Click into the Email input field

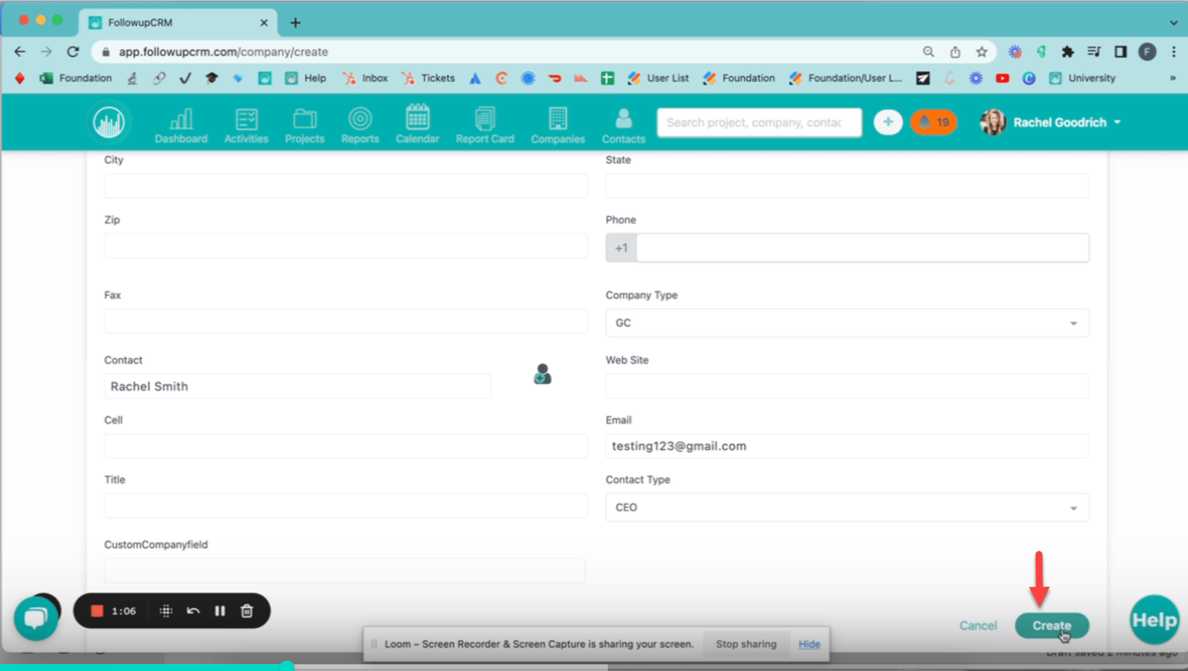tap(847, 446)
